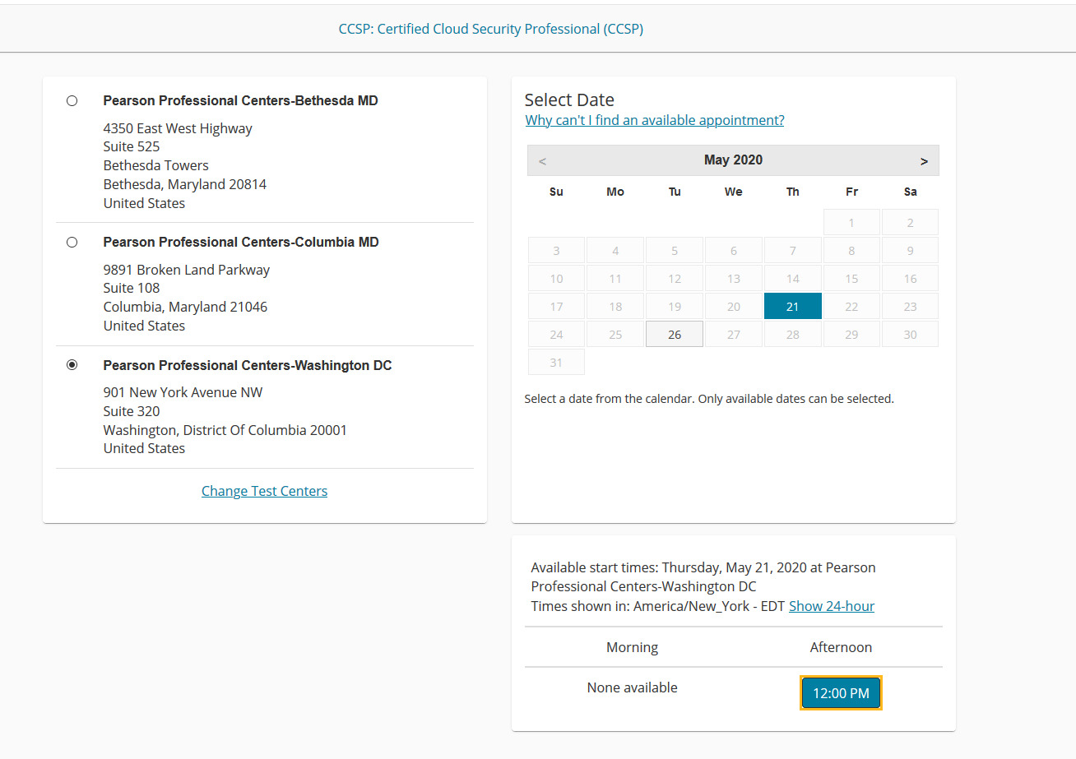Click disabled date May 27
Screen dimensions: 1076x759
pos(733,335)
